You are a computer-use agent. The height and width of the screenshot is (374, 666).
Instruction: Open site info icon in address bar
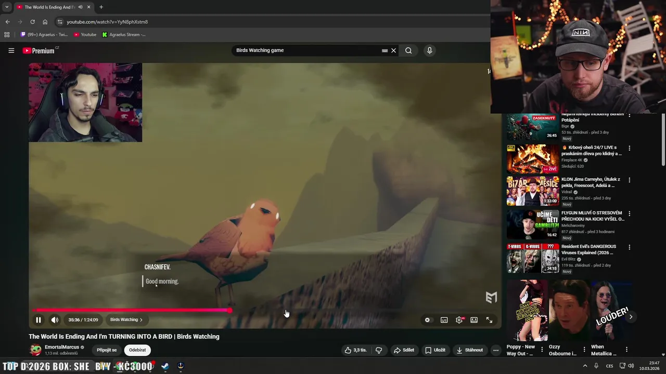pos(60,22)
